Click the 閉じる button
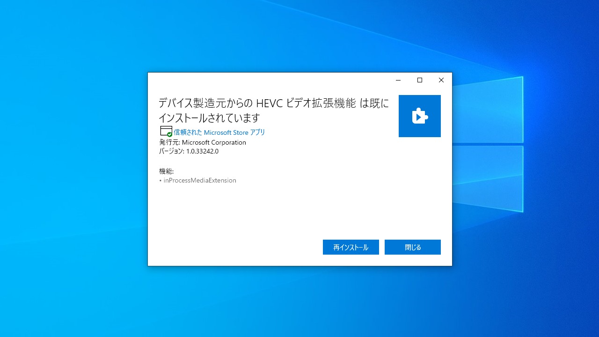Screen dimensions: 599x337 pos(412,247)
